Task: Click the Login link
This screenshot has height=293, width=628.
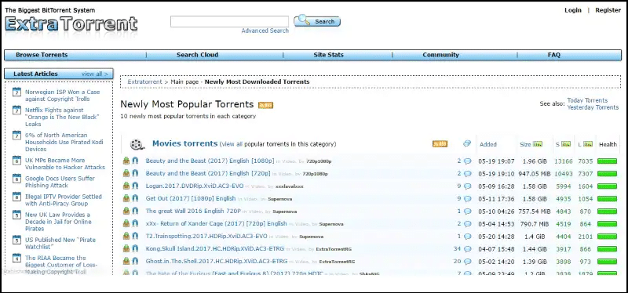Action: (573, 10)
